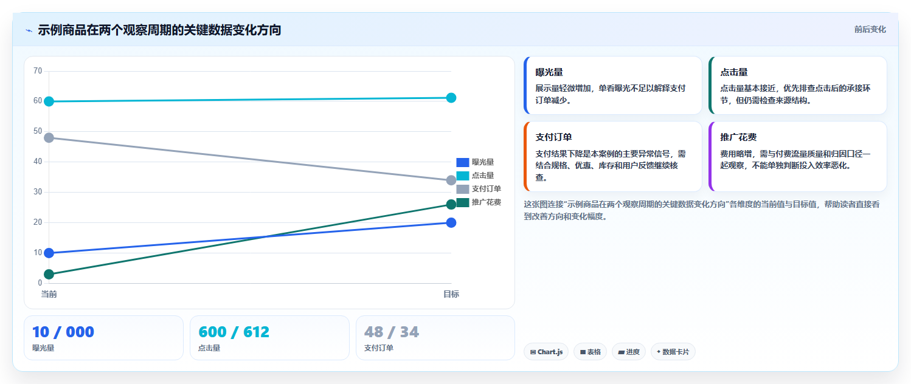Click the 推广花费 legend label
The image size is (911, 384).
click(487, 202)
